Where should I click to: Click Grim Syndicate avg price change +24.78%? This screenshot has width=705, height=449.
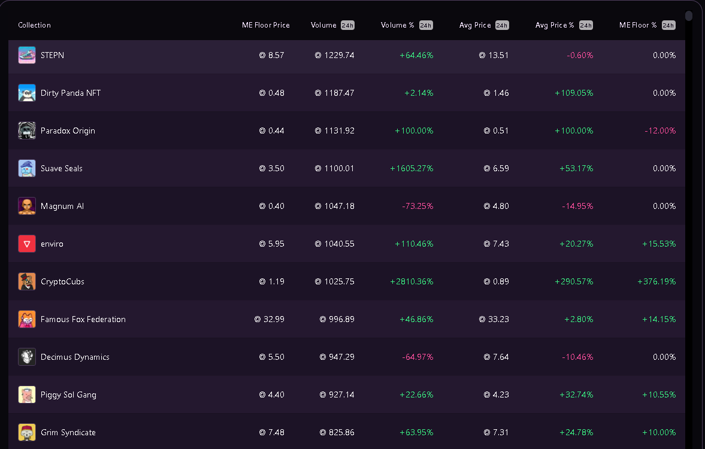pyautogui.click(x=576, y=433)
